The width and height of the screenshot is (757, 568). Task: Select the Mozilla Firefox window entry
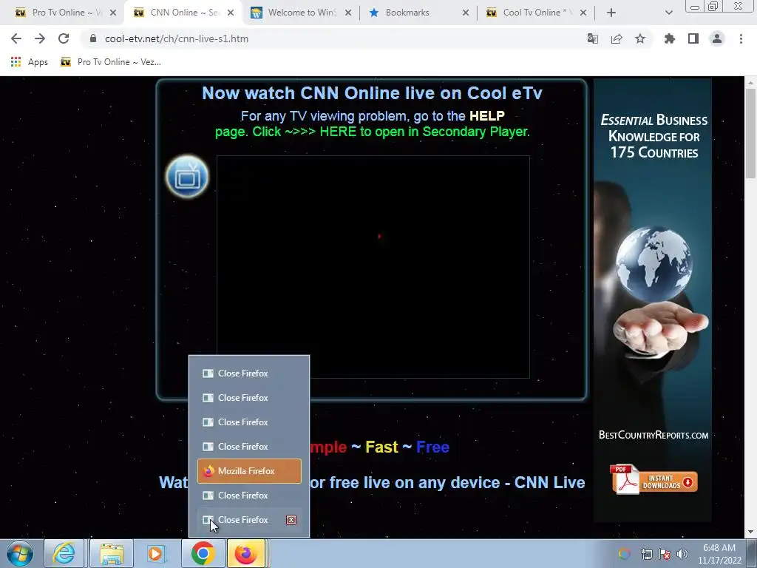pyautogui.click(x=249, y=471)
